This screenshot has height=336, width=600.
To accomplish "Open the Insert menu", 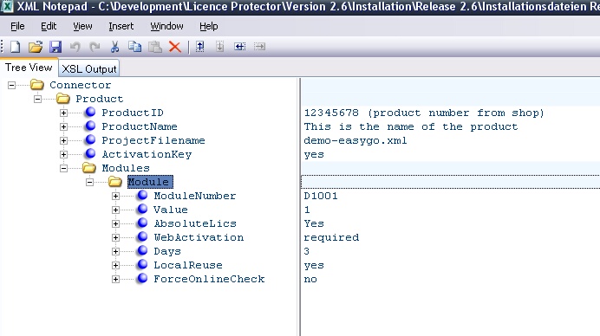I will pyautogui.click(x=121, y=26).
